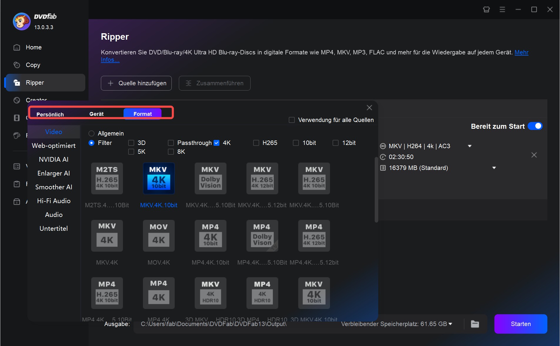The width and height of the screenshot is (560, 346).
Task: Click the Starten button
Action: coord(521,324)
